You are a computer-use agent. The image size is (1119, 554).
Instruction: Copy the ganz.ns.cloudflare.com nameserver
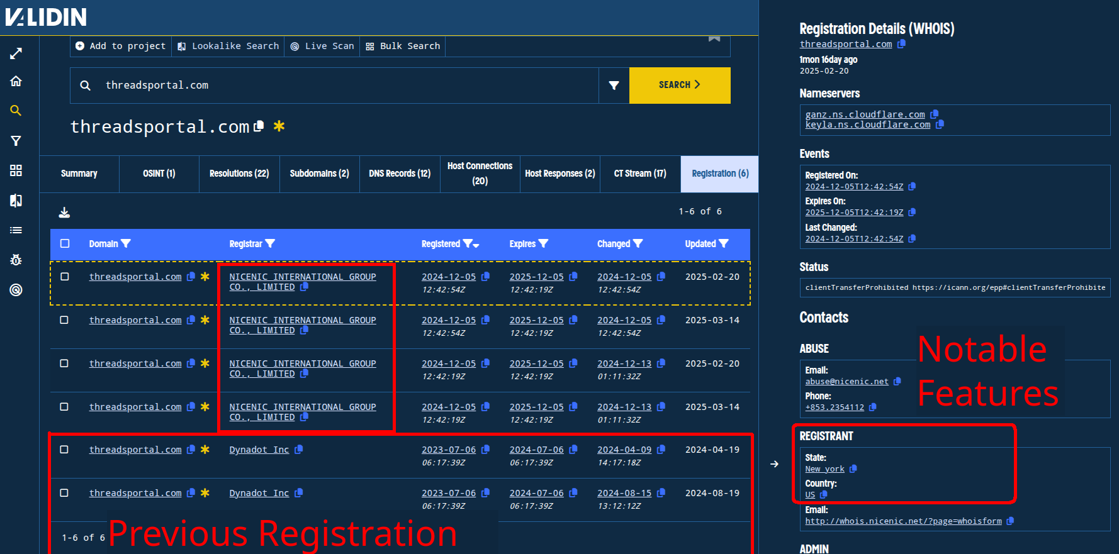(935, 114)
